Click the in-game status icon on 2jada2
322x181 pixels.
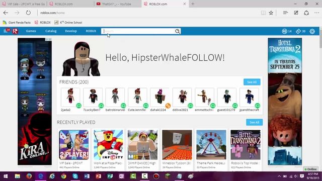(x=78, y=106)
